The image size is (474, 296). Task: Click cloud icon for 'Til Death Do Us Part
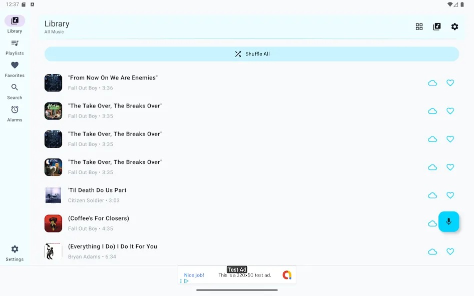pos(432,195)
